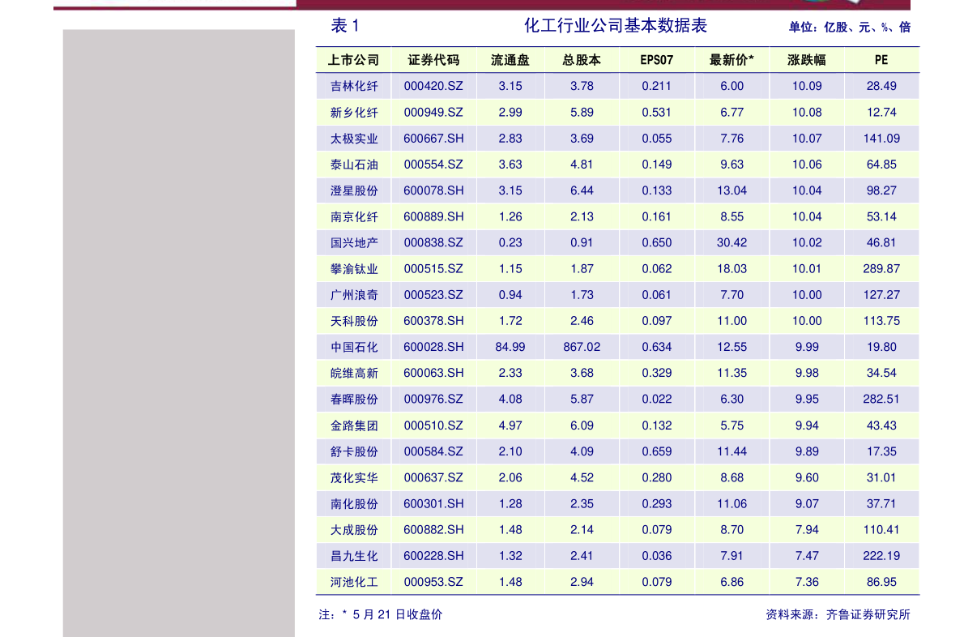The width and height of the screenshot is (964, 637).
Task: Select stock code 000420.SZ
Action: (x=433, y=86)
